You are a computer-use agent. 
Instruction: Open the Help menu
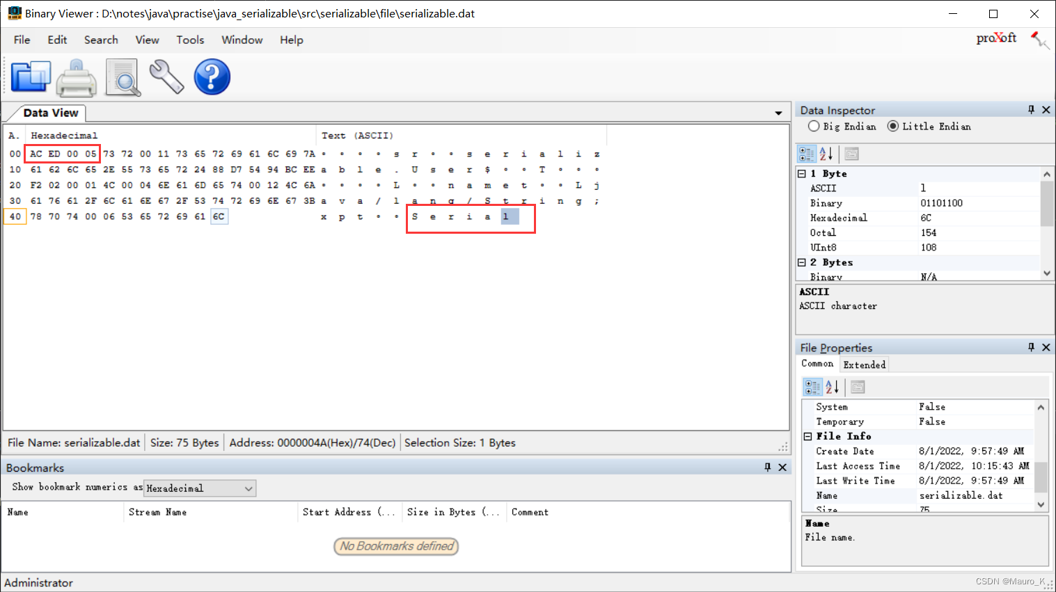[x=292, y=40]
